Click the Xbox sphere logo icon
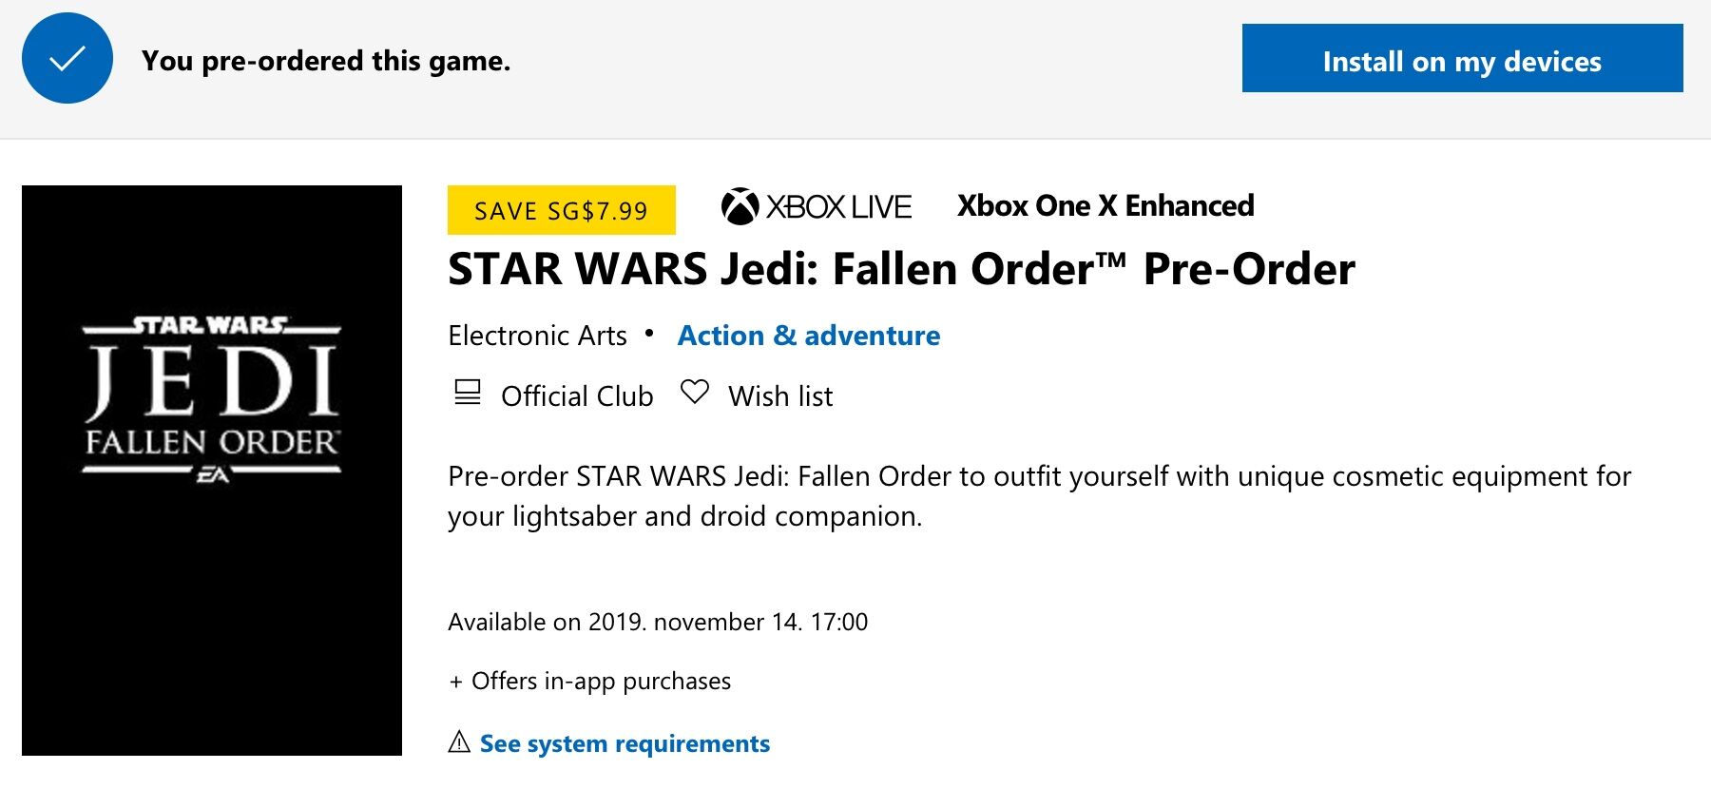Viewport: 1711px width, 789px height. click(740, 206)
